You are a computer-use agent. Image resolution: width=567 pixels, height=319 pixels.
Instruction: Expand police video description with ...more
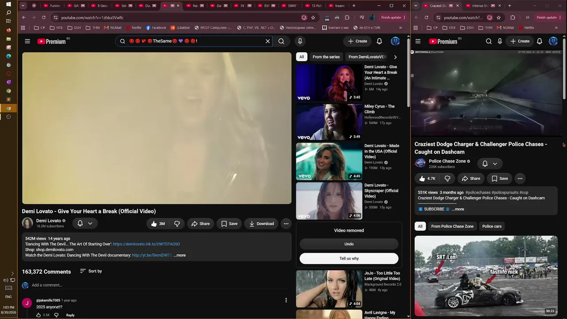458,209
